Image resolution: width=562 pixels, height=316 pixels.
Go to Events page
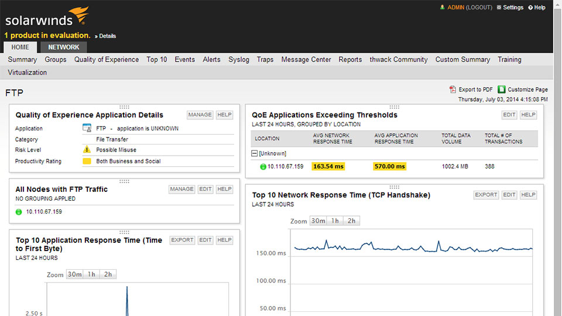point(184,60)
